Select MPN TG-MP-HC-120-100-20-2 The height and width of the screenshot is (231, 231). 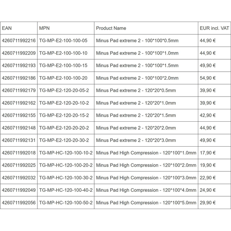66,165
